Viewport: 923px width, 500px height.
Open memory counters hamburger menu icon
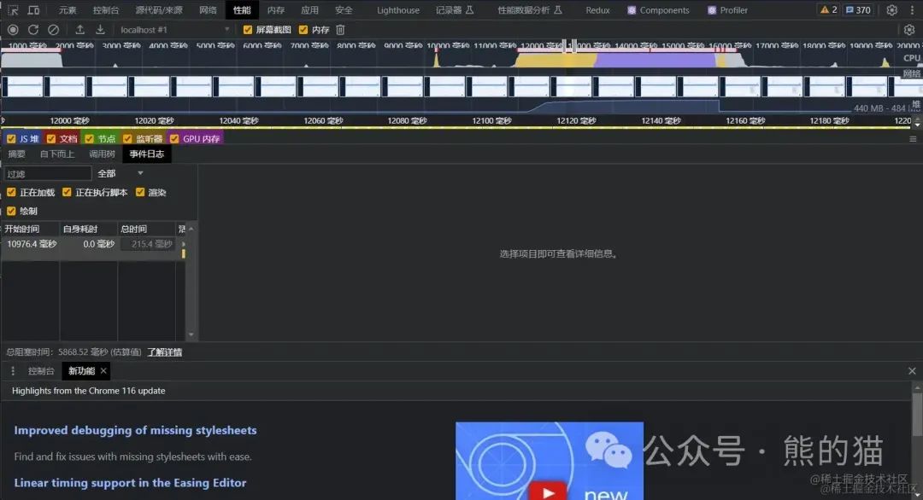913,139
